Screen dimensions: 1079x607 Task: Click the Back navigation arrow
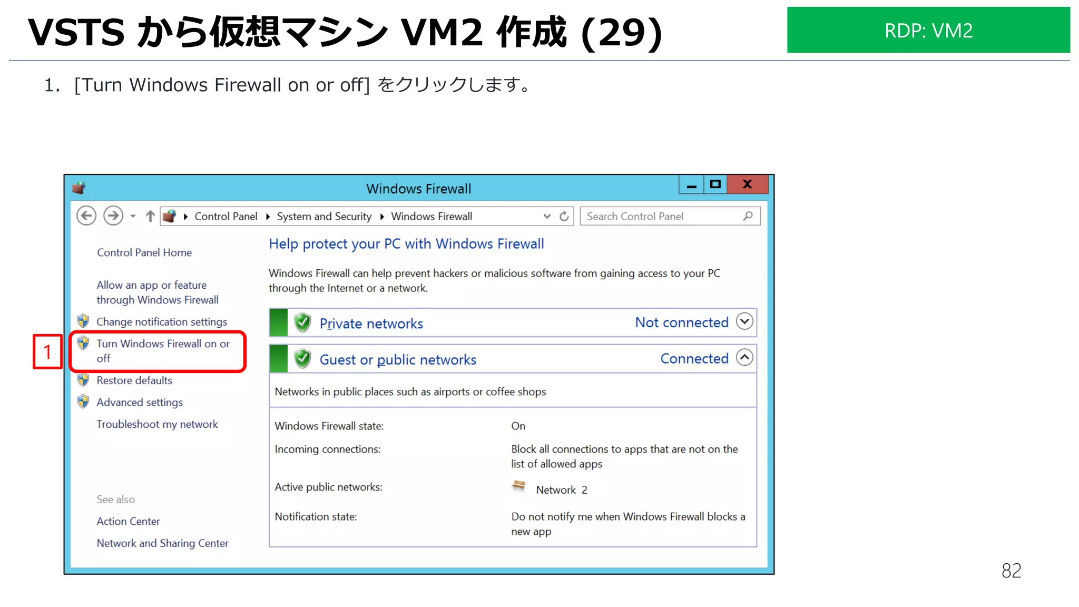point(86,216)
